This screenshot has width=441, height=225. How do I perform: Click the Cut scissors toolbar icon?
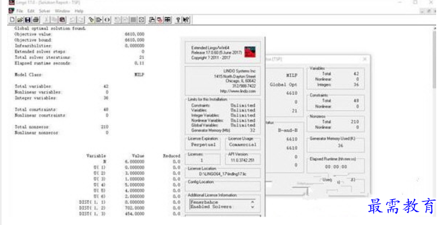point(46,20)
